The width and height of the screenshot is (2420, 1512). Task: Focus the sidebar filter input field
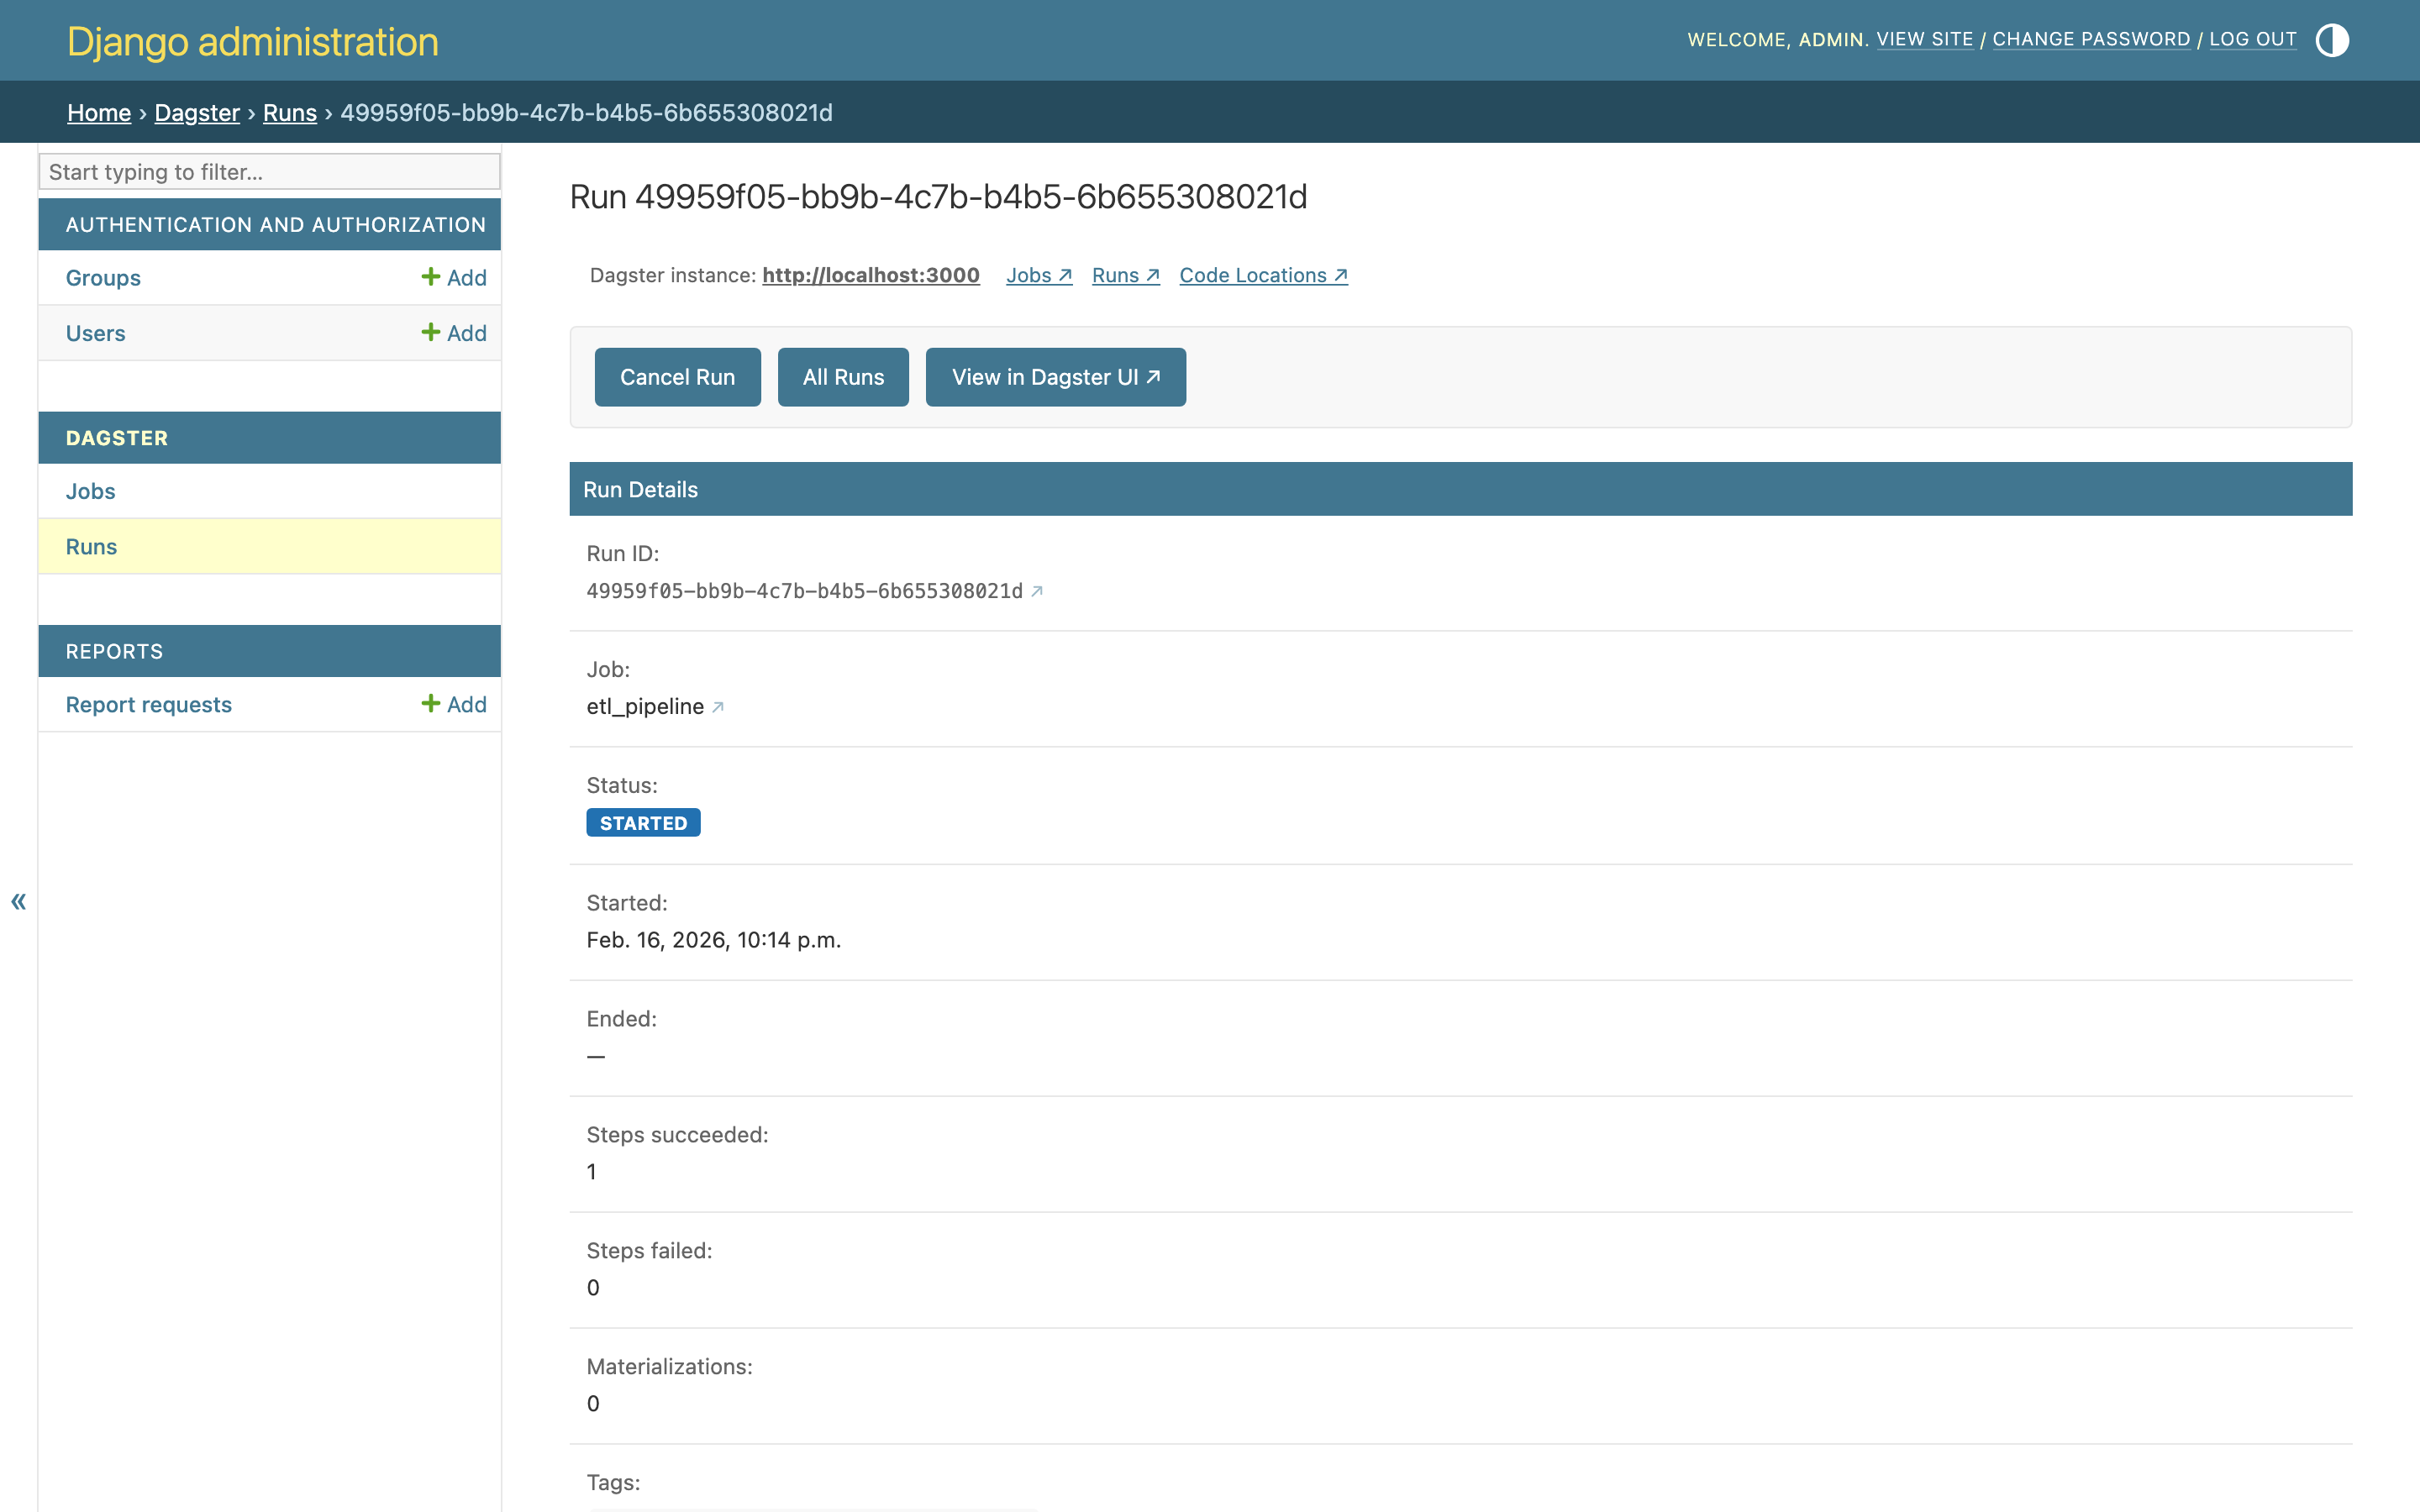tap(269, 171)
